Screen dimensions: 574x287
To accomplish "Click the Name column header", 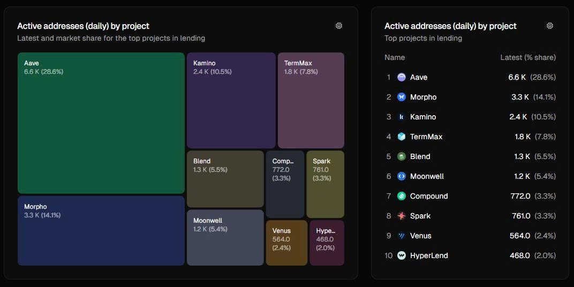I will click(x=395, y=57).
